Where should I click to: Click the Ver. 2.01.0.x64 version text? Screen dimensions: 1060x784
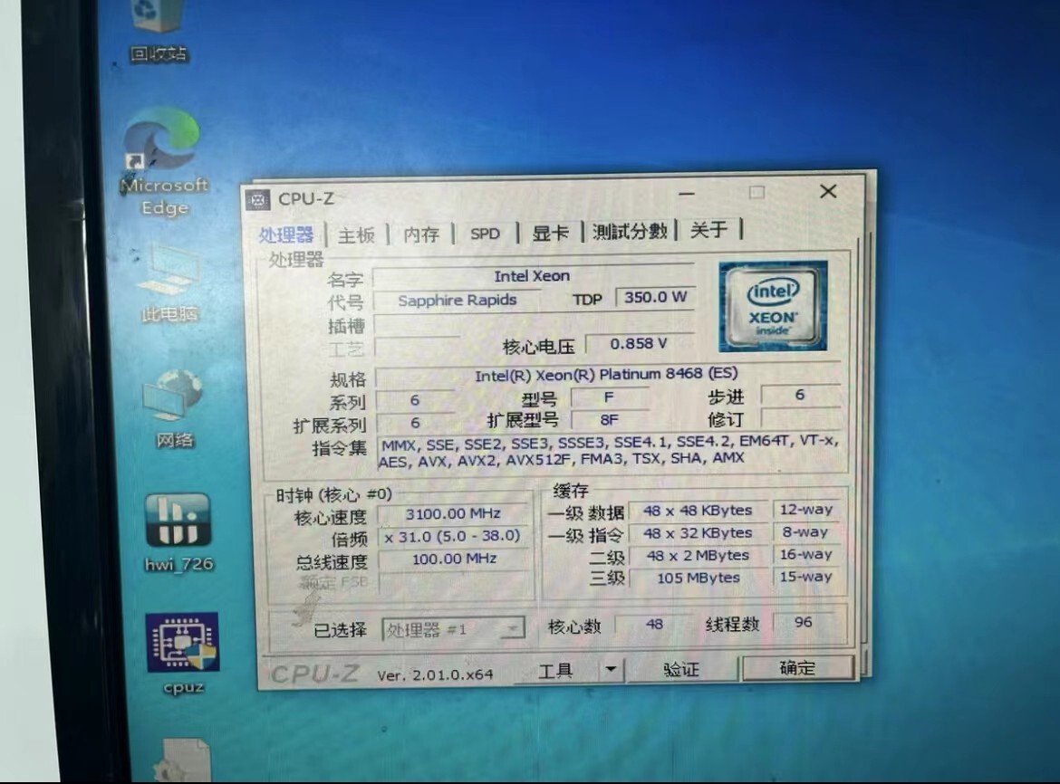click(435, 674)
